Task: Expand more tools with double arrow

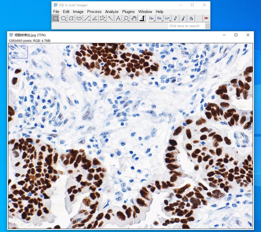Action: (206, 18)
